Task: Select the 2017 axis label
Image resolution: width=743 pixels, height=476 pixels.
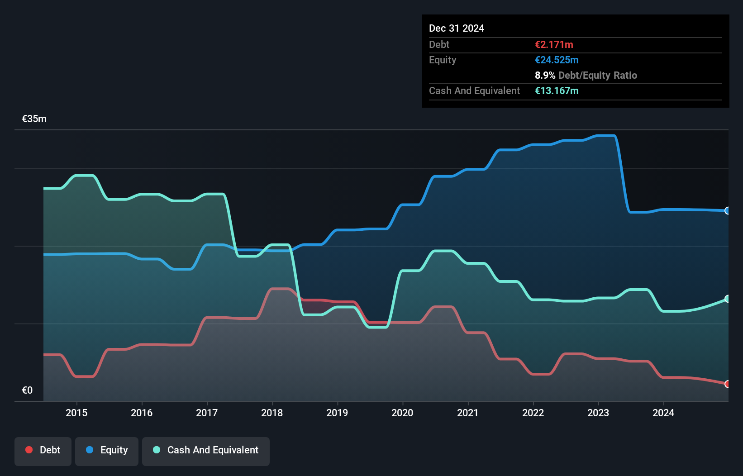Action: (207, 413)
